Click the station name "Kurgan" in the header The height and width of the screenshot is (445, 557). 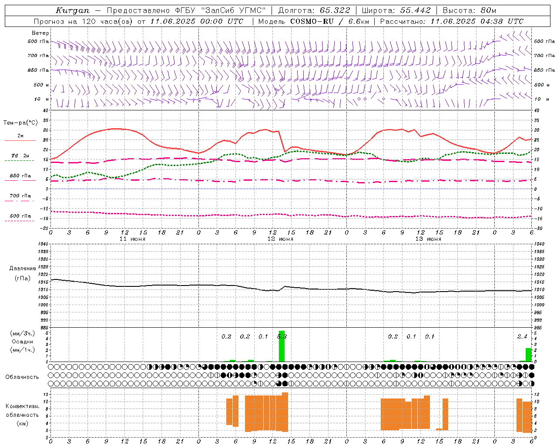tap(72, 10)
